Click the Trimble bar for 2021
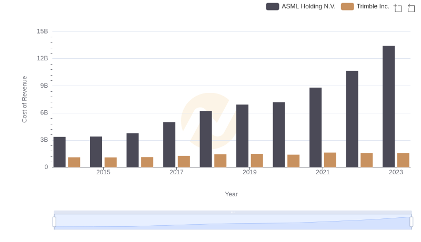The height and width of the screenshot is (242, 421). click(x=330, y=160)
